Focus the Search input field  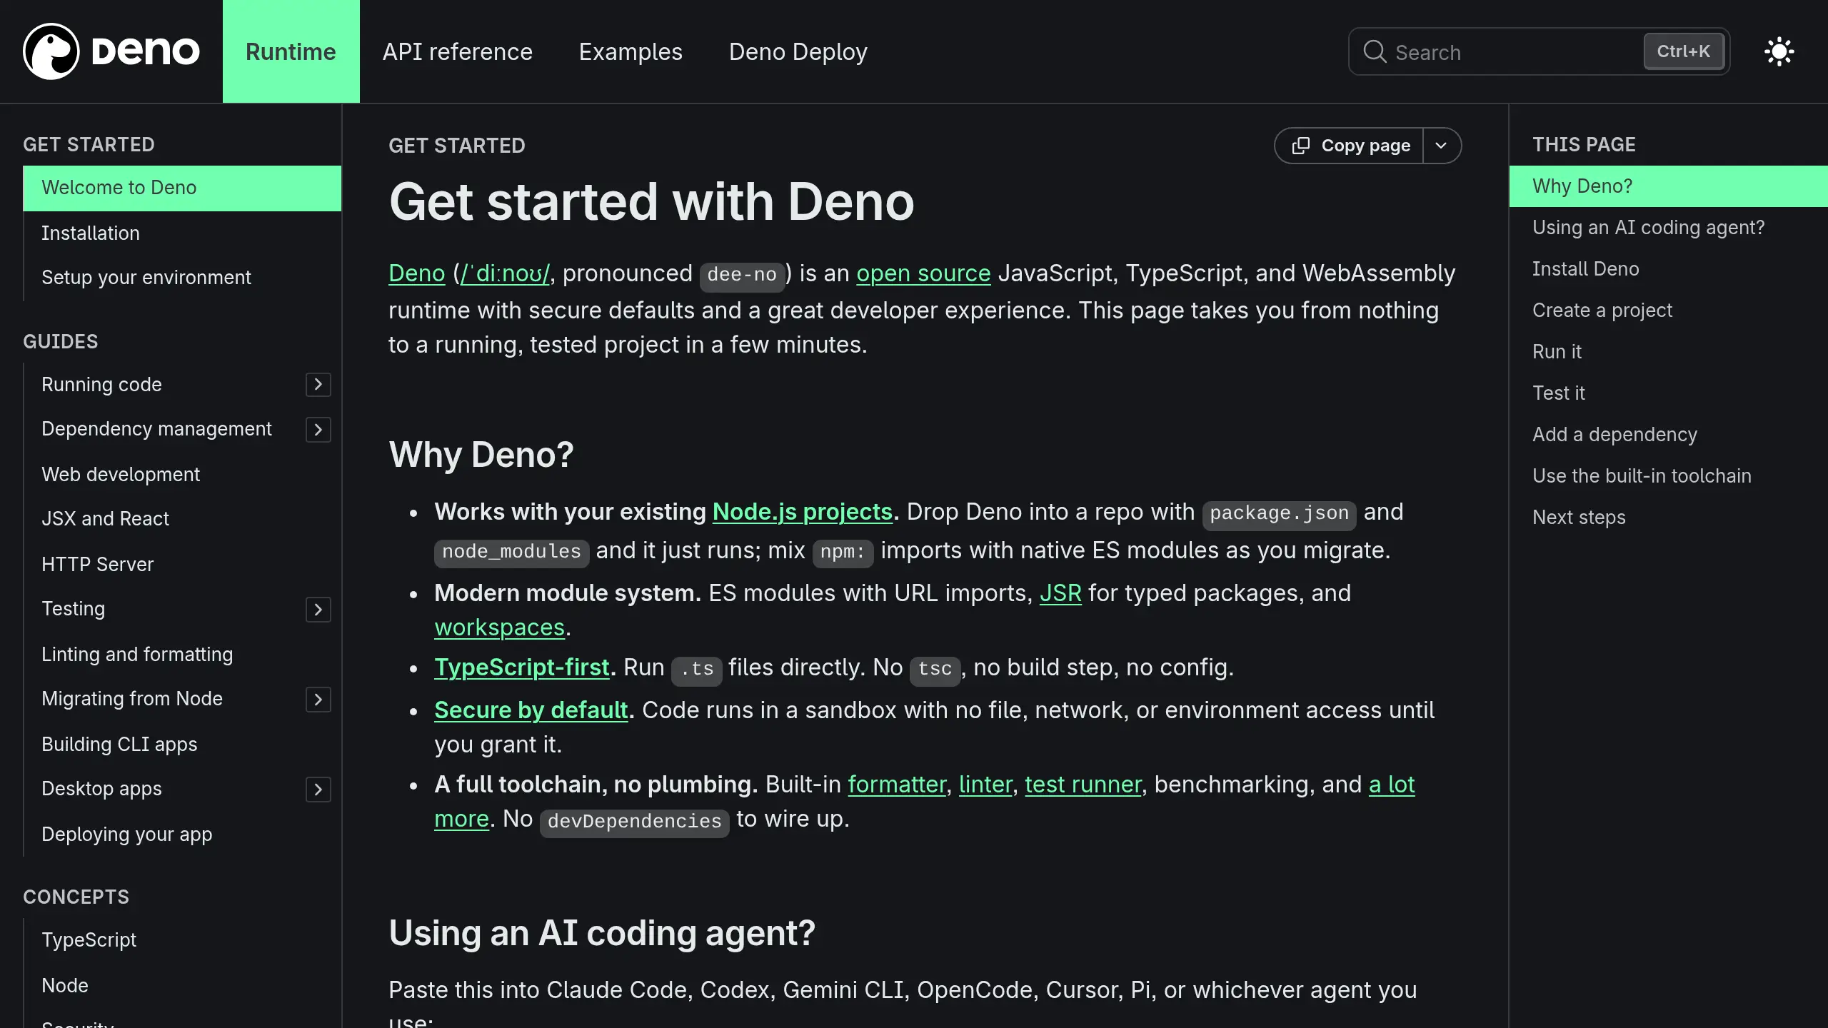1539,51
